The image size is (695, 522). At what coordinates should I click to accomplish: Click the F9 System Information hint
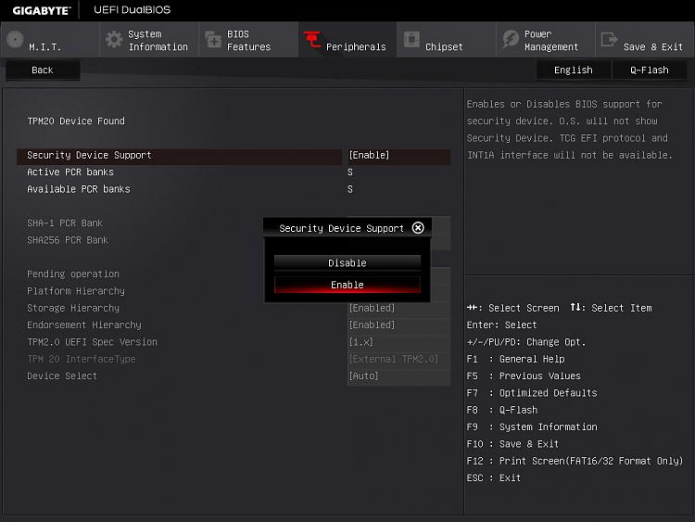pyautogui.click(x=532, y=427)
